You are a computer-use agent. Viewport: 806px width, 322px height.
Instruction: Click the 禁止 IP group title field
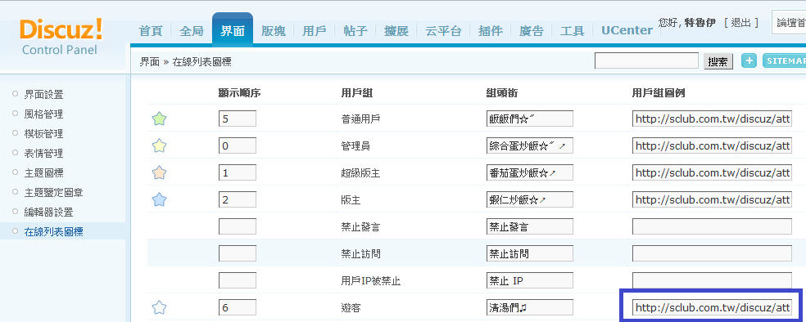[x=529, y=280]
